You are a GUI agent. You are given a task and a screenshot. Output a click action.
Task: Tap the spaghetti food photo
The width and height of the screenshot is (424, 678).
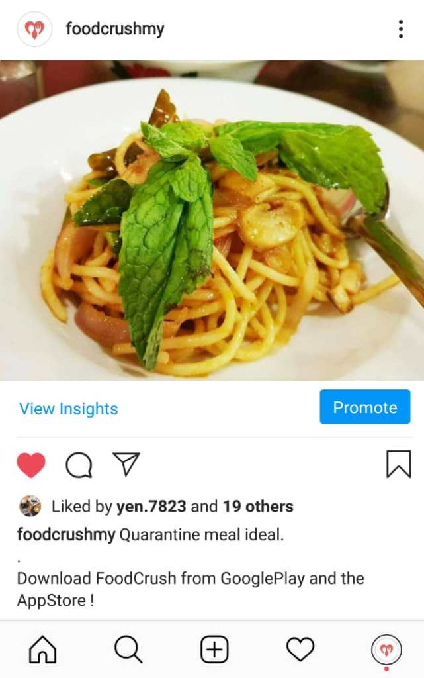coord(212,220)
